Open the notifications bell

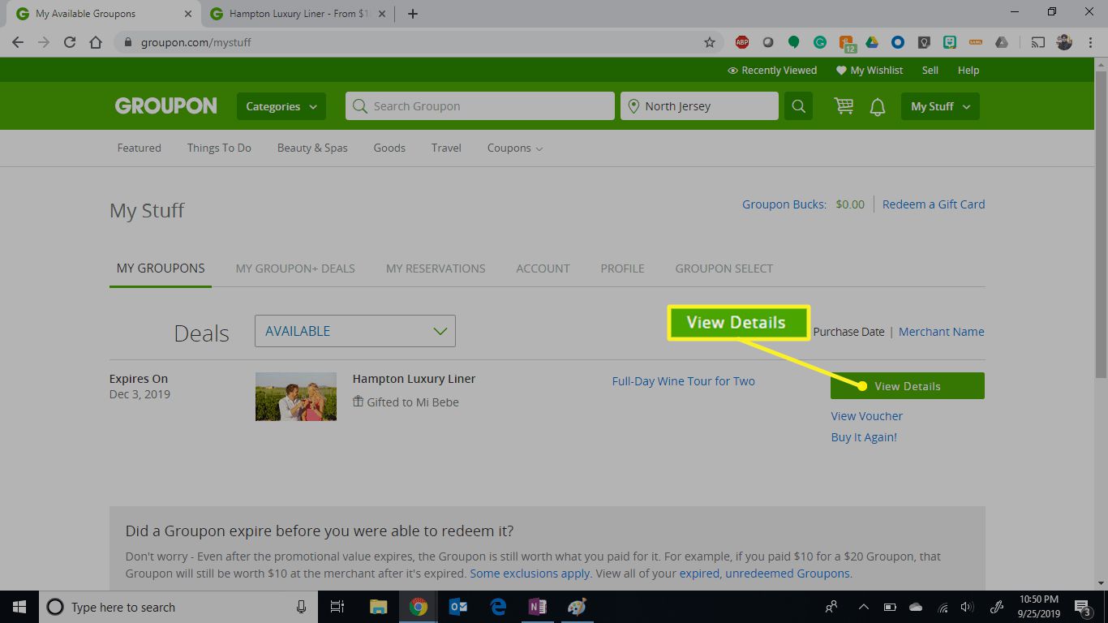(x=878, y=106)
